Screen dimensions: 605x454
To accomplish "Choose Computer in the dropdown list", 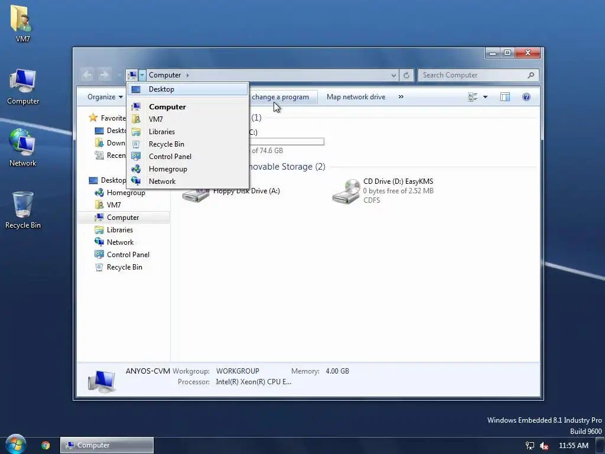I will click(188, 107).
